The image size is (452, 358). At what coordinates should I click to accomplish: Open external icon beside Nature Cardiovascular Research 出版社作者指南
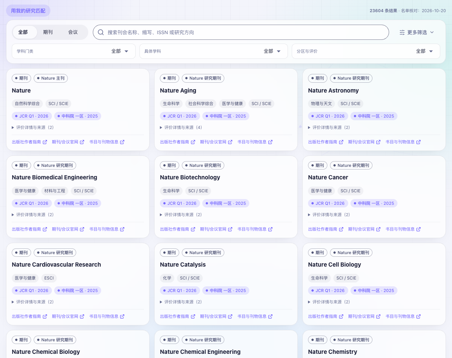tap(45, 316)
